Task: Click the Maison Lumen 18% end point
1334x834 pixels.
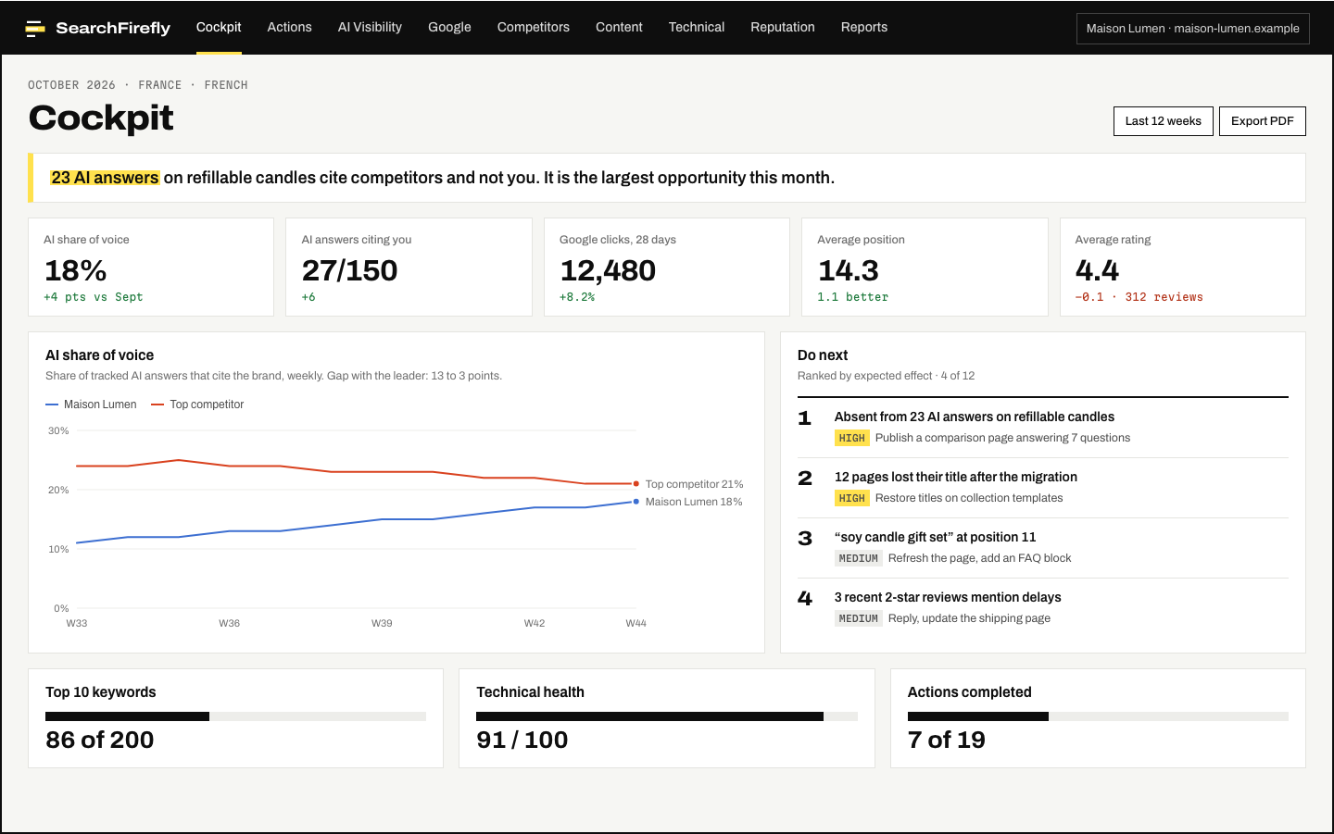Action: coord(636,502)
